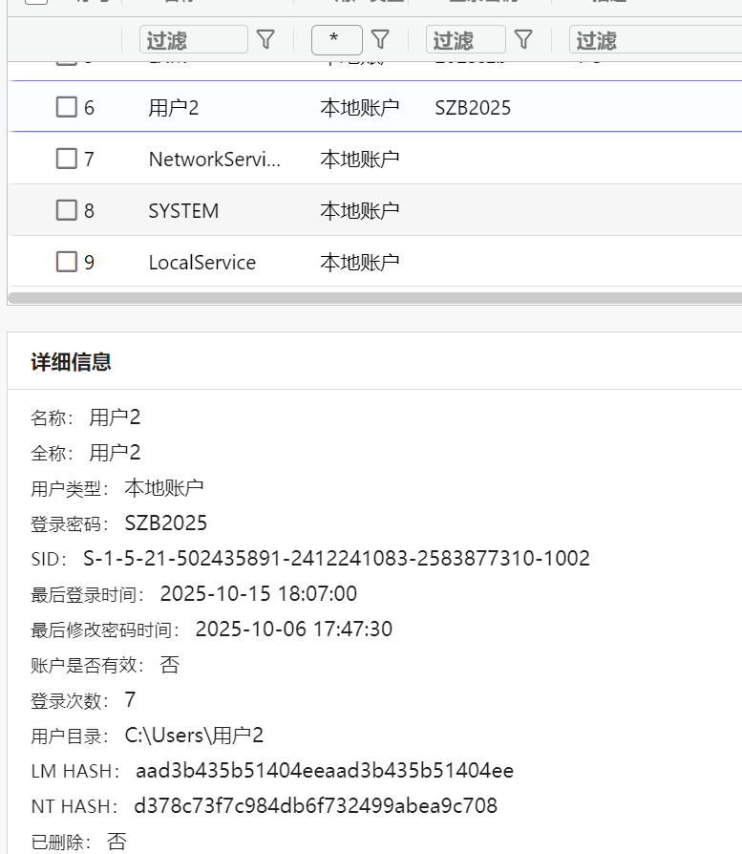Click 本地账户 type cell in the SYSTEM row

point(360,211)
